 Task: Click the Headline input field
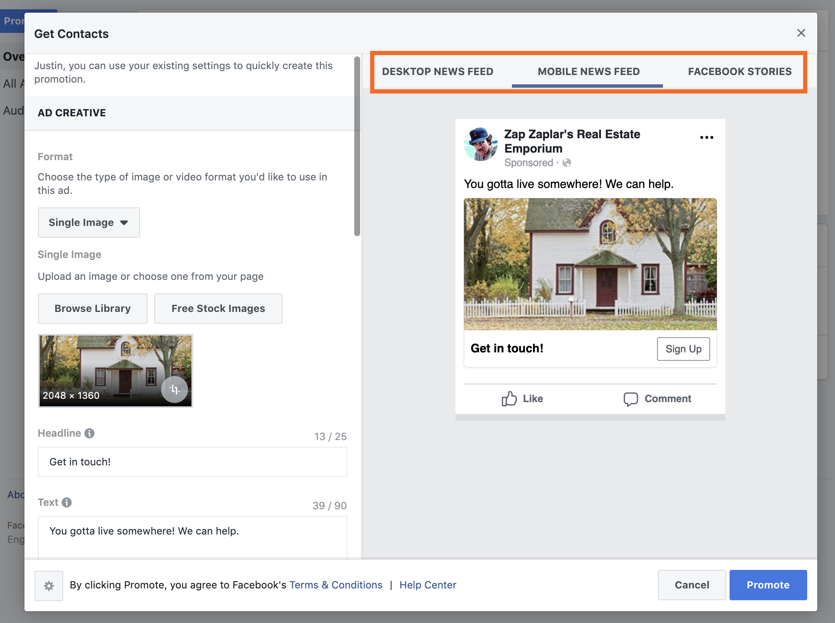point(192,462)
